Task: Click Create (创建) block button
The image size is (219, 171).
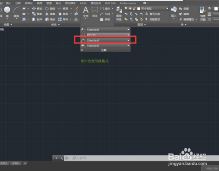Action: tap(184, 9)
